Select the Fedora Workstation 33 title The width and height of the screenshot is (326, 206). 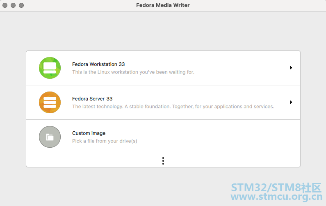point(98,64)
